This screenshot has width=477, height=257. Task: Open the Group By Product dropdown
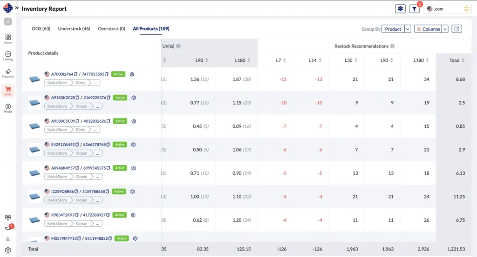(396, 29)
